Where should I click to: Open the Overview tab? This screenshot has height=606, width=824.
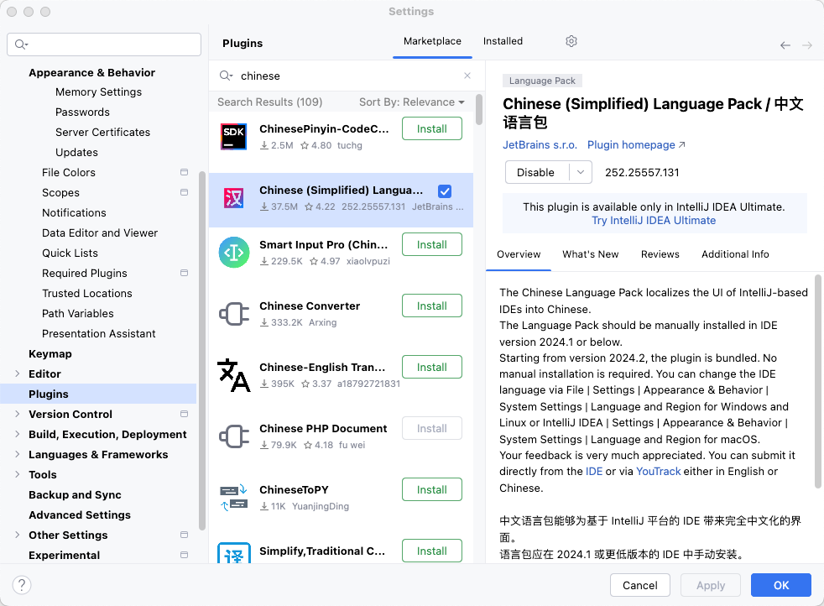[519, 254]
